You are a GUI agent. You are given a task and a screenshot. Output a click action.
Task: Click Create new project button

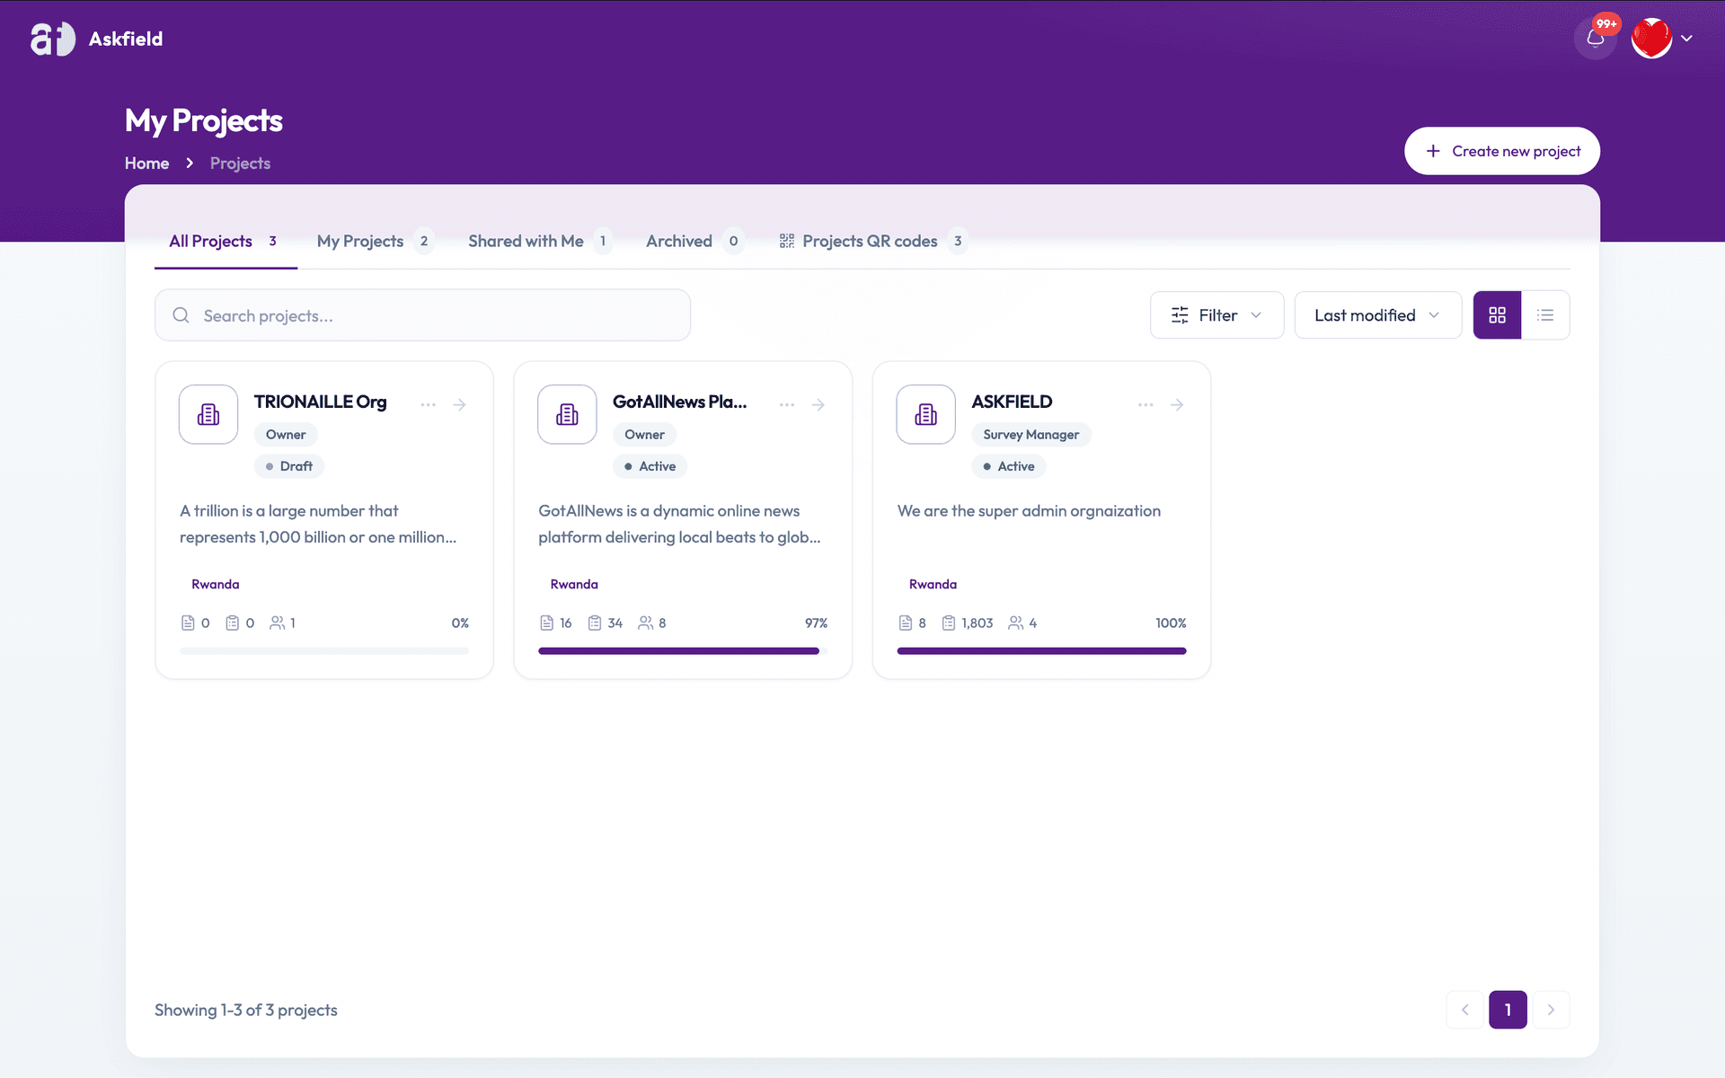pyautogui.click(x=1502, y=151)
